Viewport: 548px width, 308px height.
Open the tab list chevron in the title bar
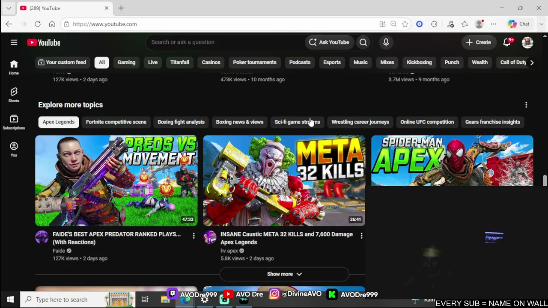coord(9,8)
